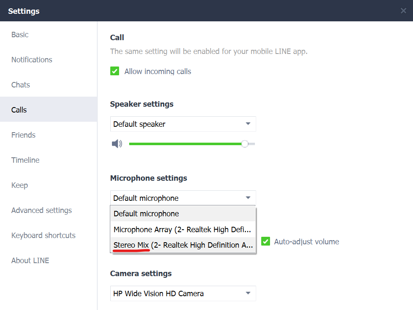Open Friends settings section
Screen dimensions: 413x310
23,135
